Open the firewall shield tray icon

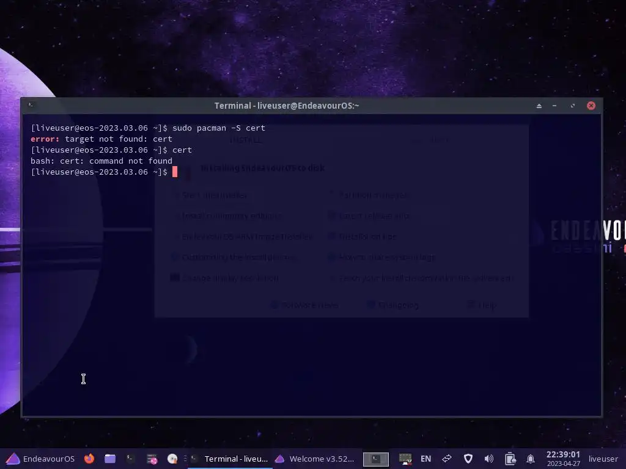coord(468,459)
